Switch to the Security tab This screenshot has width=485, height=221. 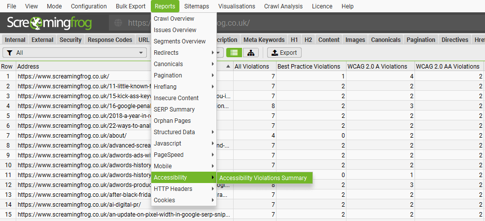click(70, 39)
